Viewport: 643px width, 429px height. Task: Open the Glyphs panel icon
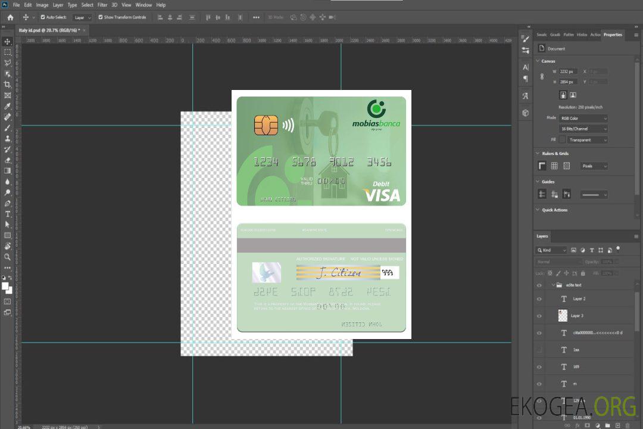pyautogui.click(x=526, y=96)
